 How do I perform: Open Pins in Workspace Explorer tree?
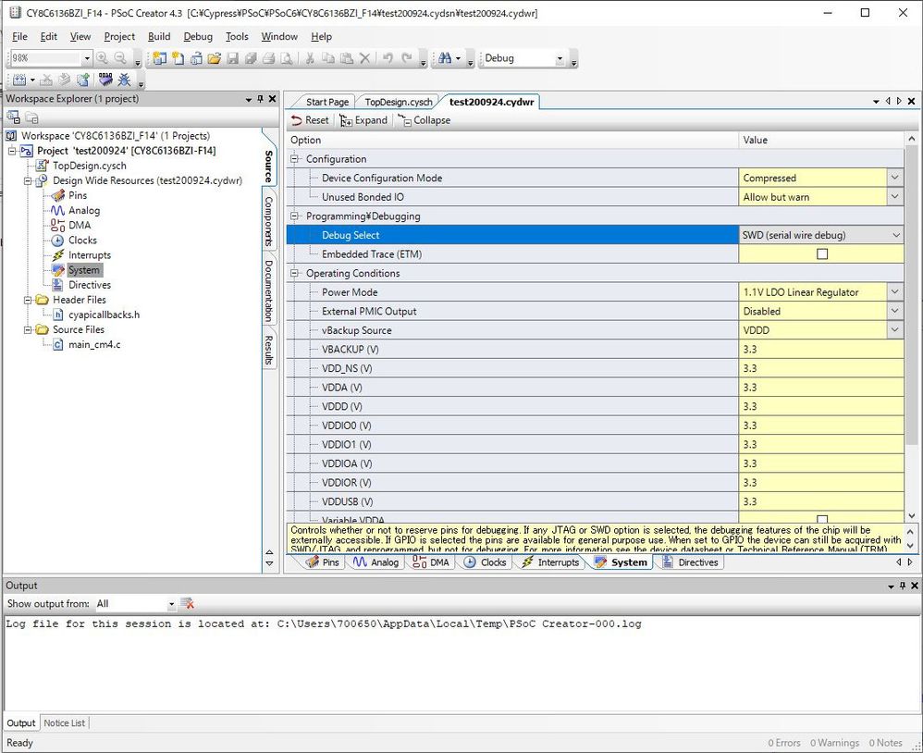pos(78,195)
